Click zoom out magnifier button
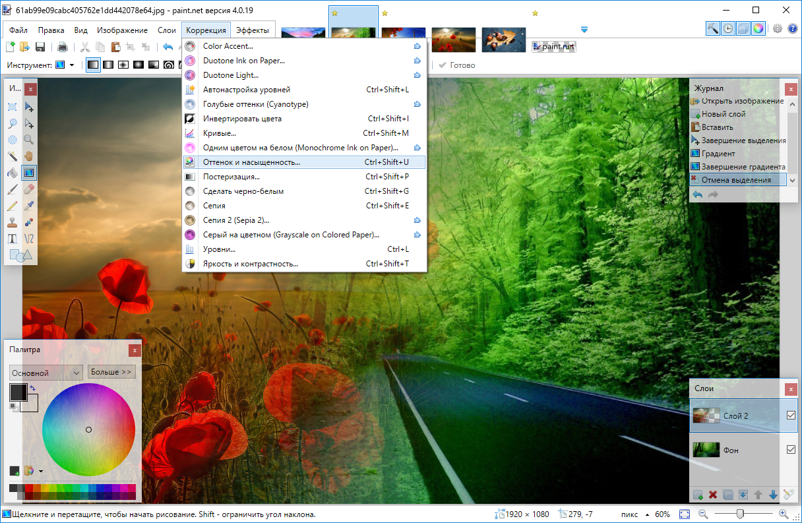Viewport: 802px width, 523px height. (x=703, y=514)
